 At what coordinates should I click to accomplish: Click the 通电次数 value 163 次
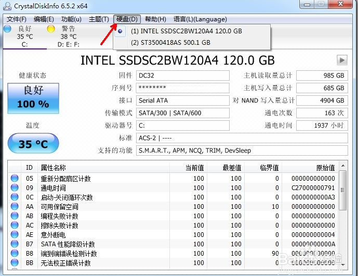tap(322, 113)
